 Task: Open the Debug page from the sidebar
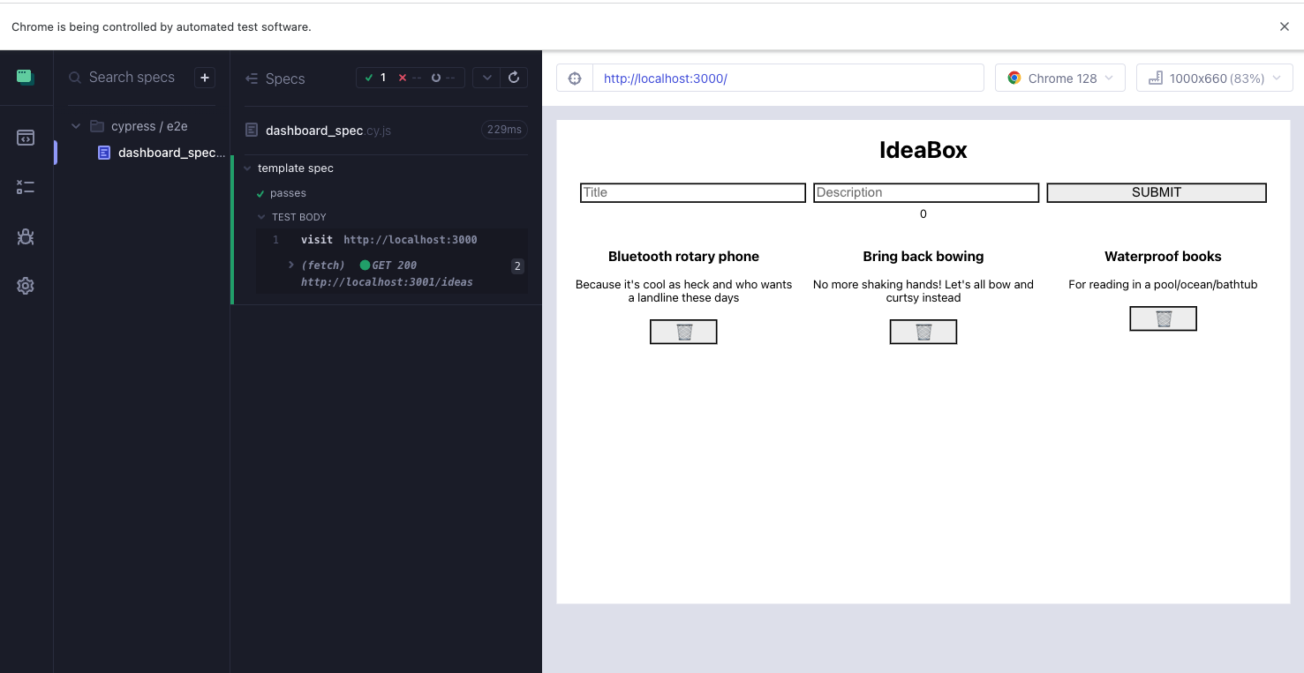(x=26, y=236)
